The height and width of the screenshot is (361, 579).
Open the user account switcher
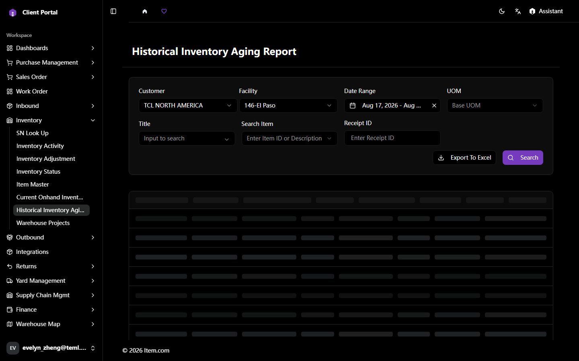point(51,348)
